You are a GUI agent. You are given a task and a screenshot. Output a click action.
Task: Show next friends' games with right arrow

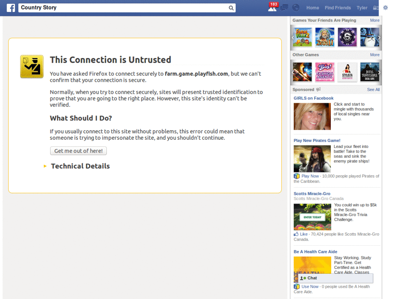tap(379, 37)
